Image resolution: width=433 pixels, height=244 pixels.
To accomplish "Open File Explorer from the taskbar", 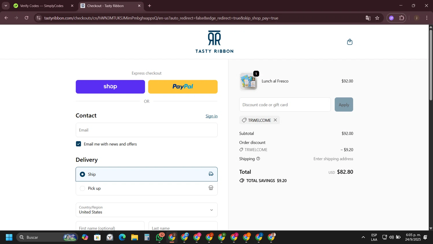I will (135, 237).
